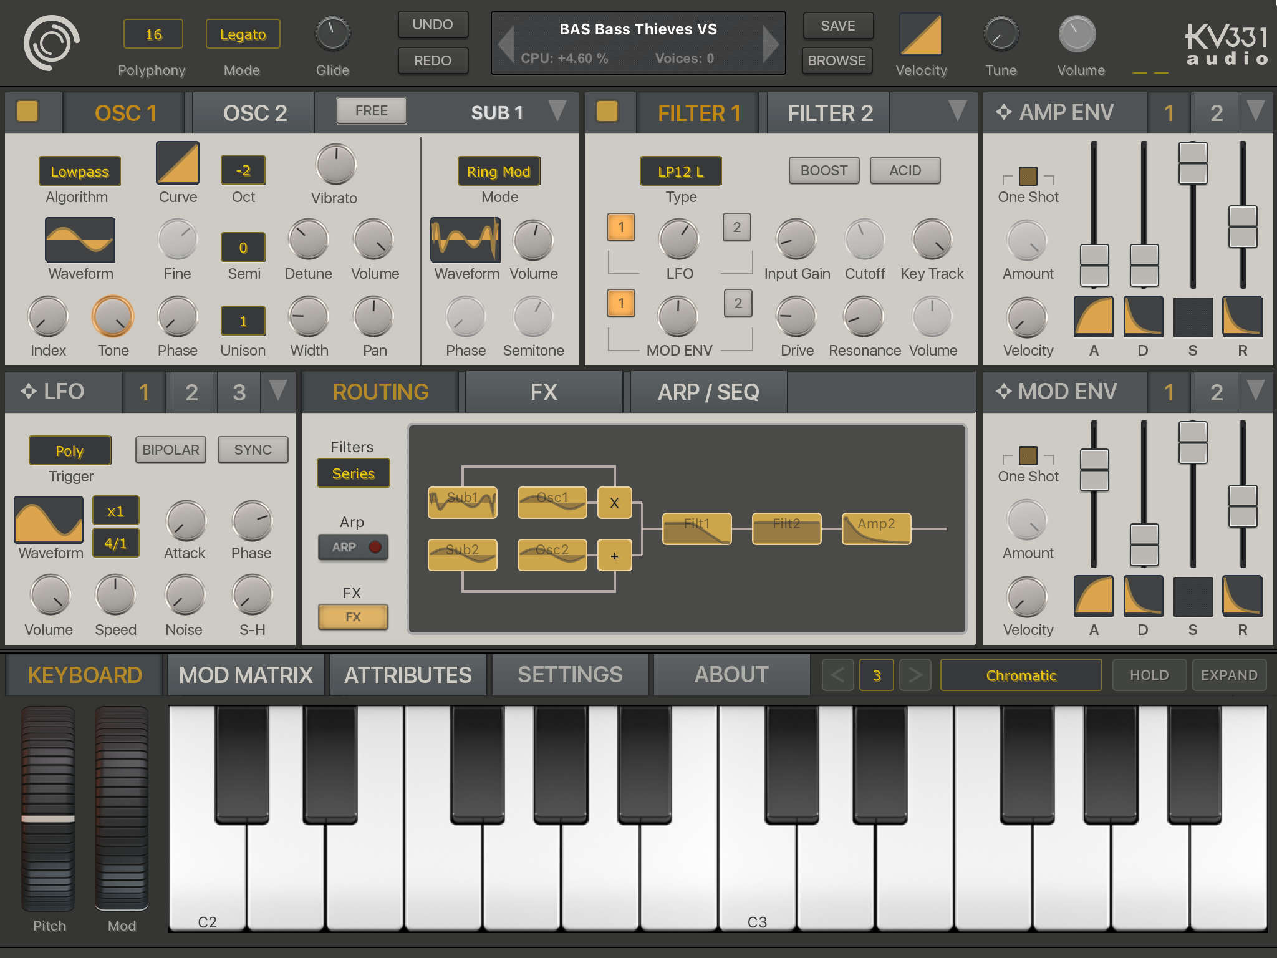Click the top bar Velocity curve icon
1277x958 pixels.
point(921,35)
